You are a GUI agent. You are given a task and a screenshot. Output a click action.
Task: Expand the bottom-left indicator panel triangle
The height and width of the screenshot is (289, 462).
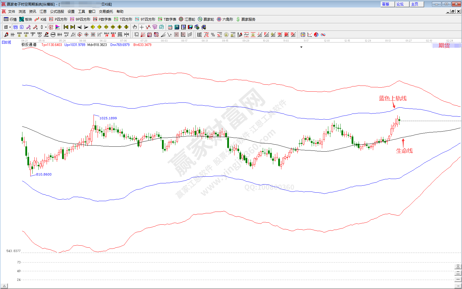tap(4, 286)
